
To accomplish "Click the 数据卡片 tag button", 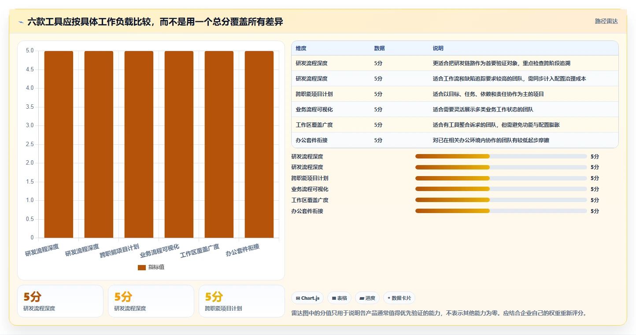I will click(x=399, y=298).
